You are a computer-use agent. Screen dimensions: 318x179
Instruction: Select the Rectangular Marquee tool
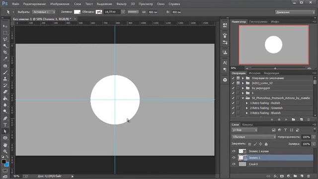tap(5, 33)
